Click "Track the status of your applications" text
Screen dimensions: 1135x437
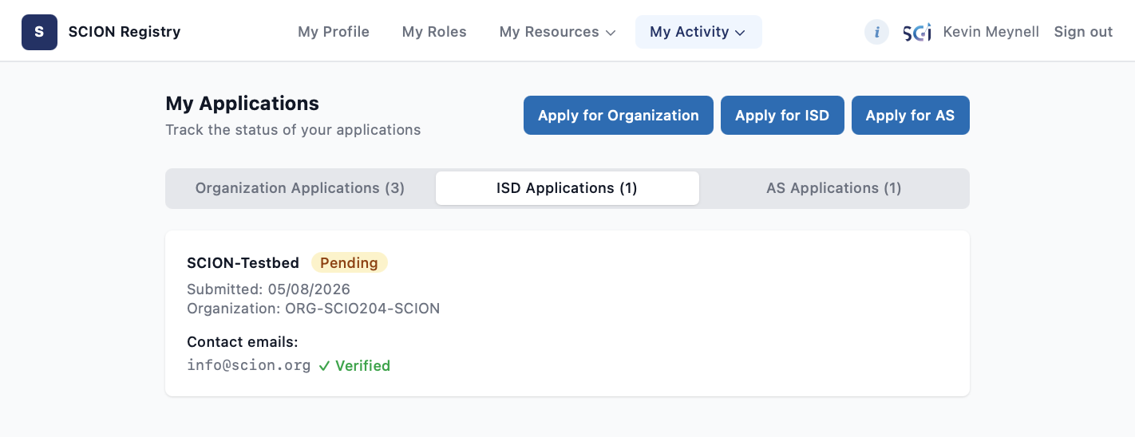[x=293, y=130]
